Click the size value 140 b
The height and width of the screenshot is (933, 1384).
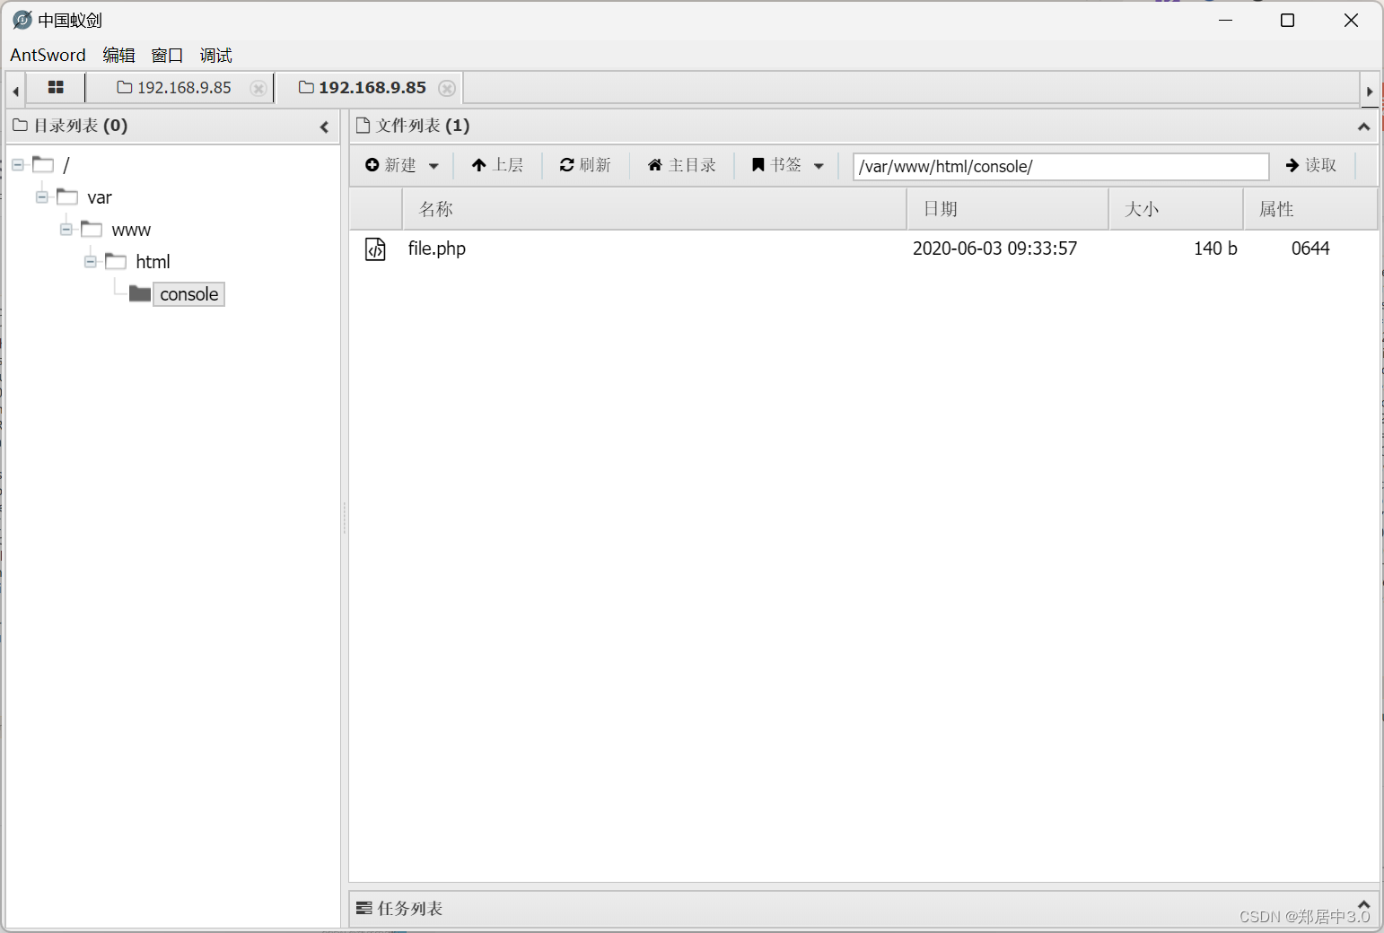(1215, 249)
